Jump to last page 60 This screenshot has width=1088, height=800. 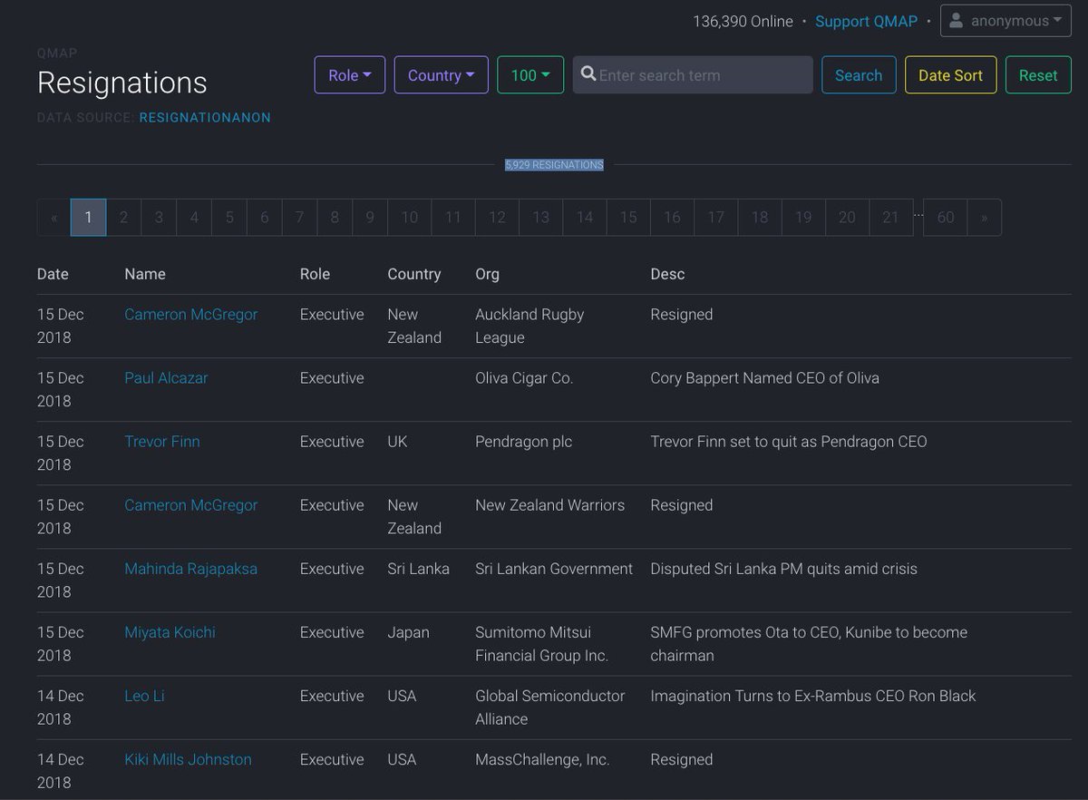(946, 218)
